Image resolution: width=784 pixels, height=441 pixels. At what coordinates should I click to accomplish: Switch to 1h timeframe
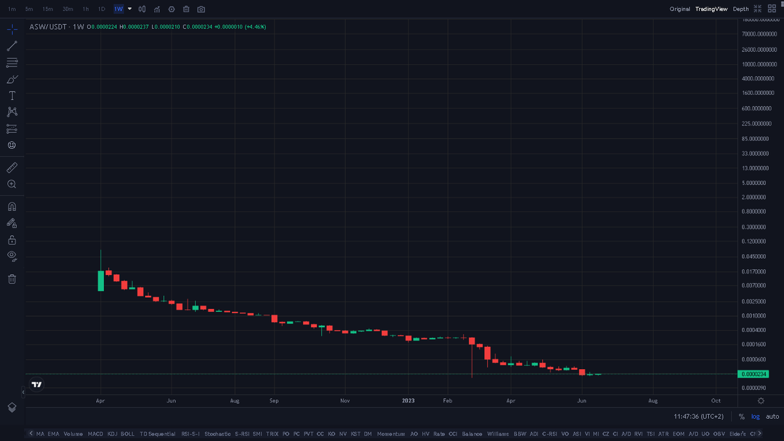click(x=86, y=9)
